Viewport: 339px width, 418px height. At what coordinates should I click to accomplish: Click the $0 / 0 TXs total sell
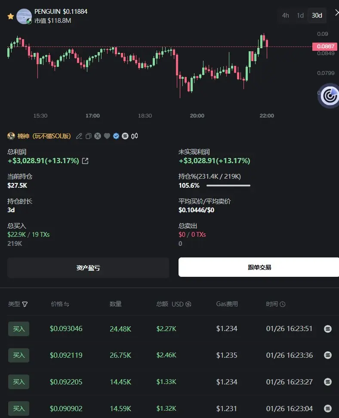click(192, 235)
